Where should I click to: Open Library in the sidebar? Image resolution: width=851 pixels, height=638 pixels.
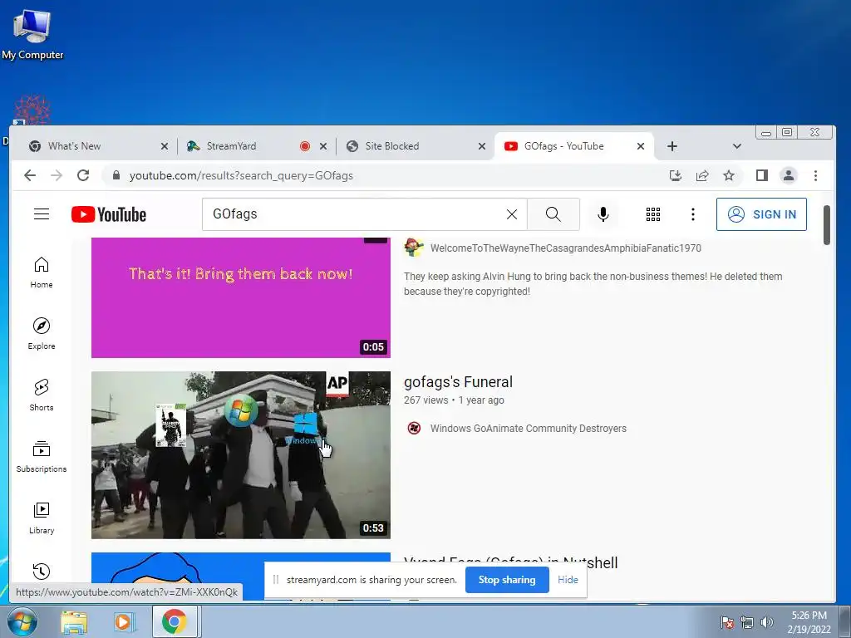click(42, 518)
